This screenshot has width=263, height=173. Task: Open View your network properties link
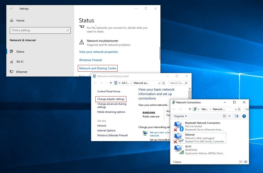98,52
